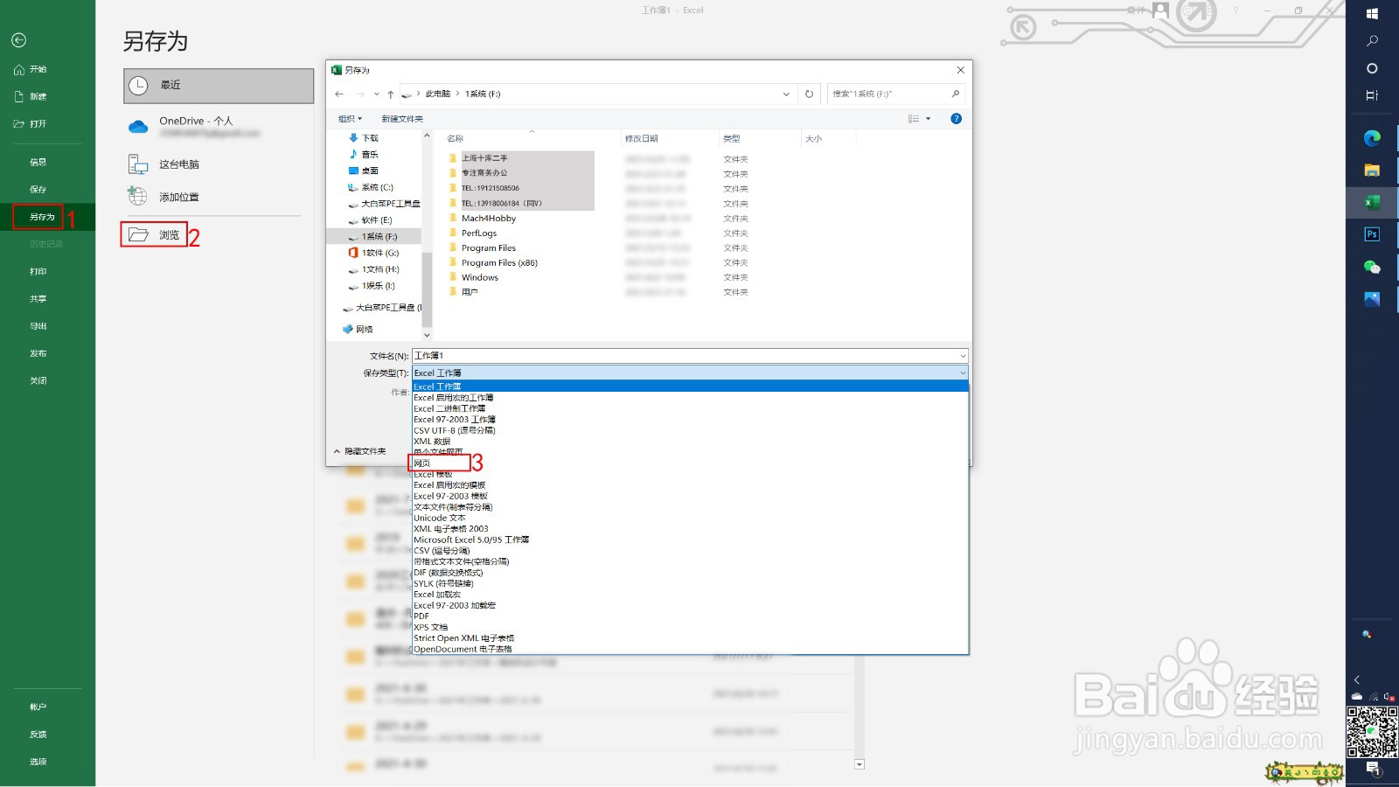Click the 文件名 filename field 工作簿1
This screenshot has height=787, width=1399.
pos(690,356)
